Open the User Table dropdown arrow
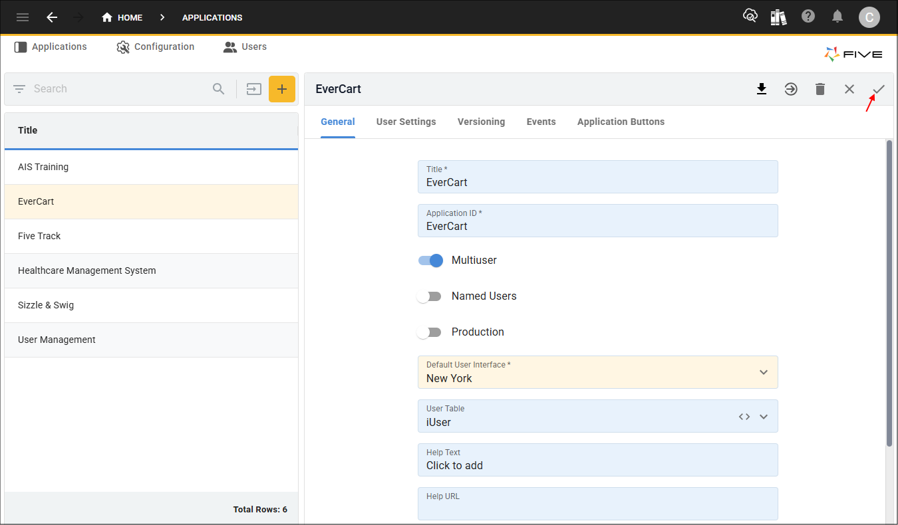The width and height of the screenshot is (898, 525). click(x=764, y=417)
